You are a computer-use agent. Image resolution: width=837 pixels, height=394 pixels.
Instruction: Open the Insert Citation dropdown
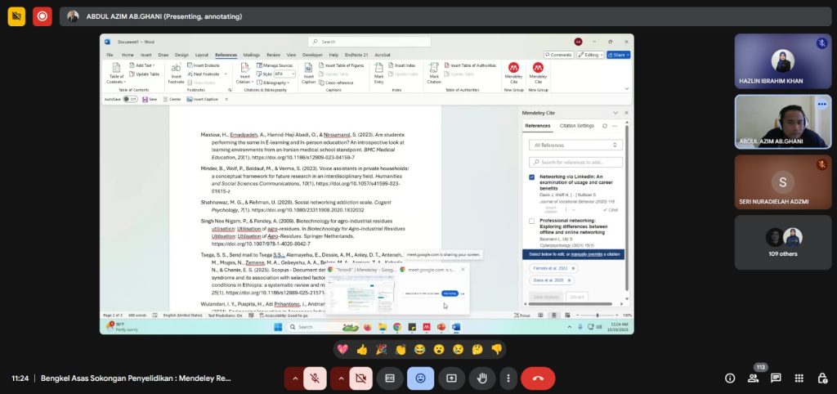pos(244,73)
